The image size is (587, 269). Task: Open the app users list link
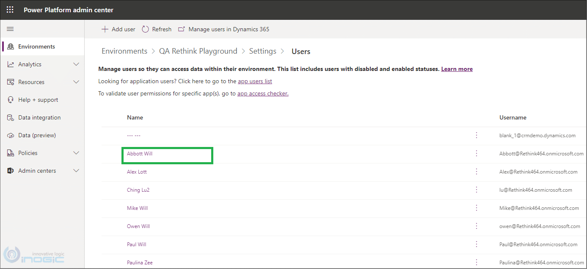pos(255,81)
